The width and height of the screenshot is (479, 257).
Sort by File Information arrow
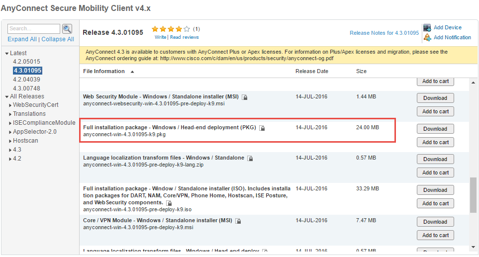click(132, 72)
